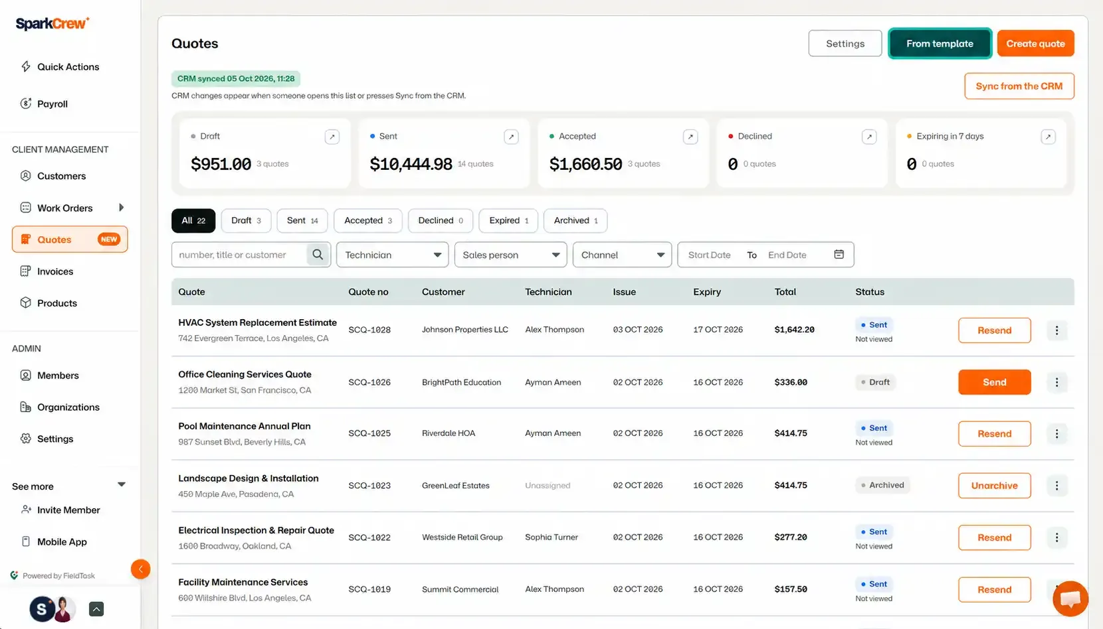The image size is (1103, 629).
Task: Filter by the Draft 3 tab
Action: coord(246,221)
